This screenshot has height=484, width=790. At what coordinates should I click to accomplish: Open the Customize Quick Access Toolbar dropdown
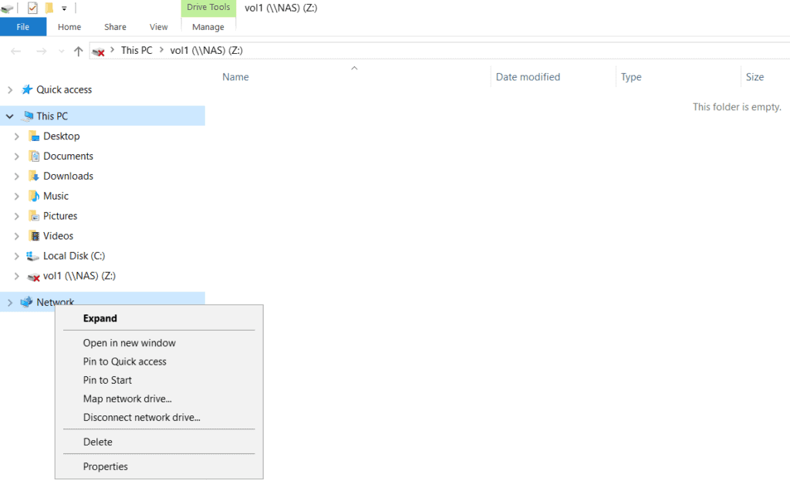coord(64,8)
